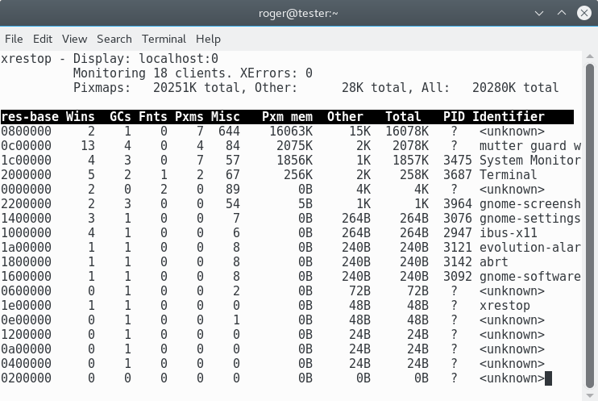Open the View menu
Image resolution: width=598 pixels, height=401 pixels.
74,39
